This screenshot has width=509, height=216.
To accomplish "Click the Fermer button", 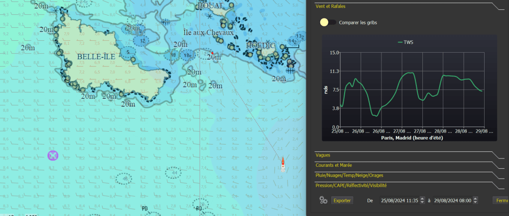I will (x=500, y=200).
